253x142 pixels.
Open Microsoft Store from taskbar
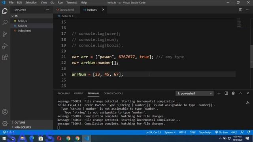pyautogui.click(x=41, y=138)
